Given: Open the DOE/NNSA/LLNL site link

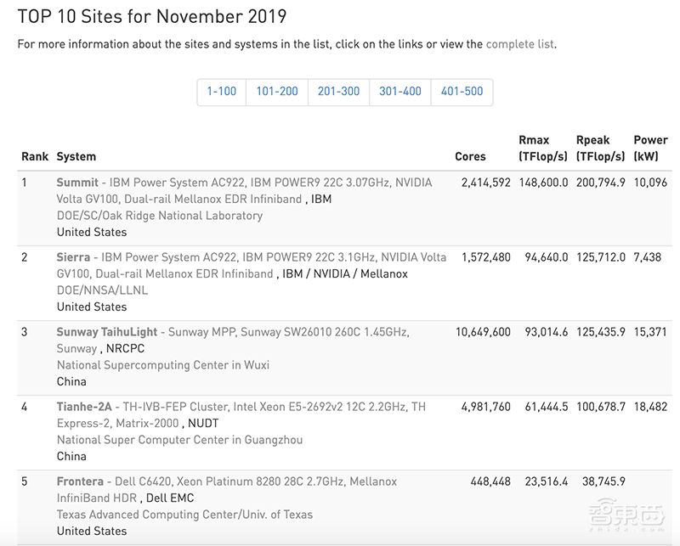Looking at the screenshot, I should pos(101,290).
